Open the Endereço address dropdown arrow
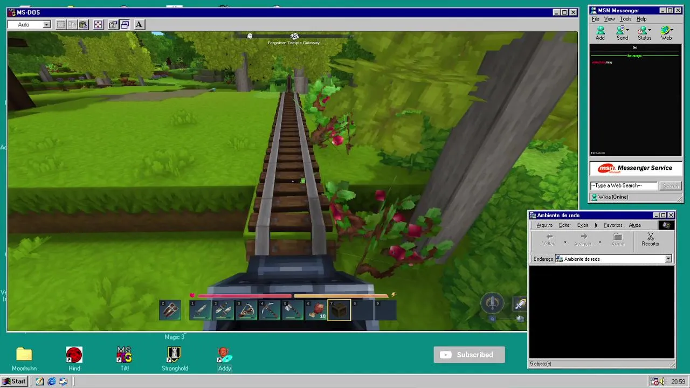Image resolution: width=690 pixels, height=388 pixels. (x=668, y=259)
